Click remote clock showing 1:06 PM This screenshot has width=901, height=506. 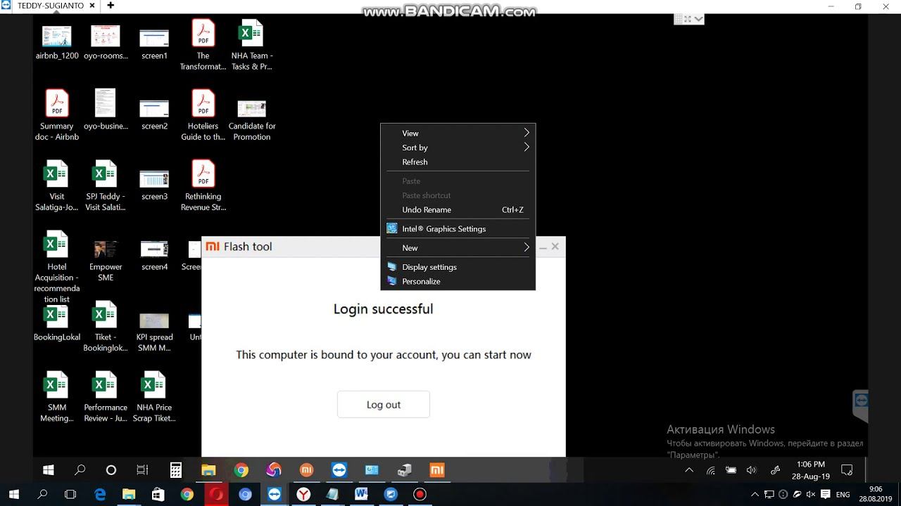pyautogui.click(x=810, y=470)
